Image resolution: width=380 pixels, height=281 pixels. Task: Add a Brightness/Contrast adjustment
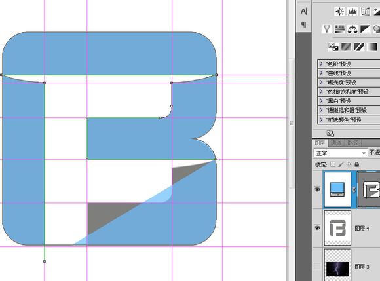(339, 11)
